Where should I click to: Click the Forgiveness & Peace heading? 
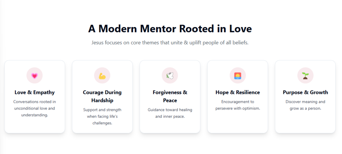pyautogui.click(x=170, y=96)
